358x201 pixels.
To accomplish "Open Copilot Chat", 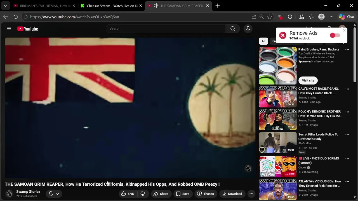I will (347, 17).
